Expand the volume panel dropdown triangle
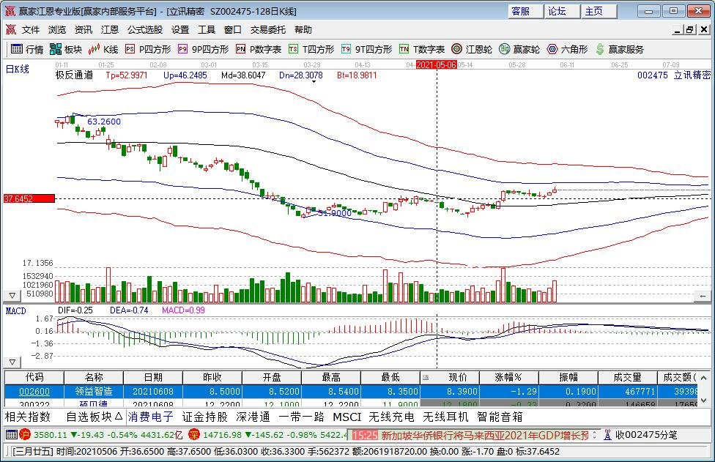 pos(12,296)
